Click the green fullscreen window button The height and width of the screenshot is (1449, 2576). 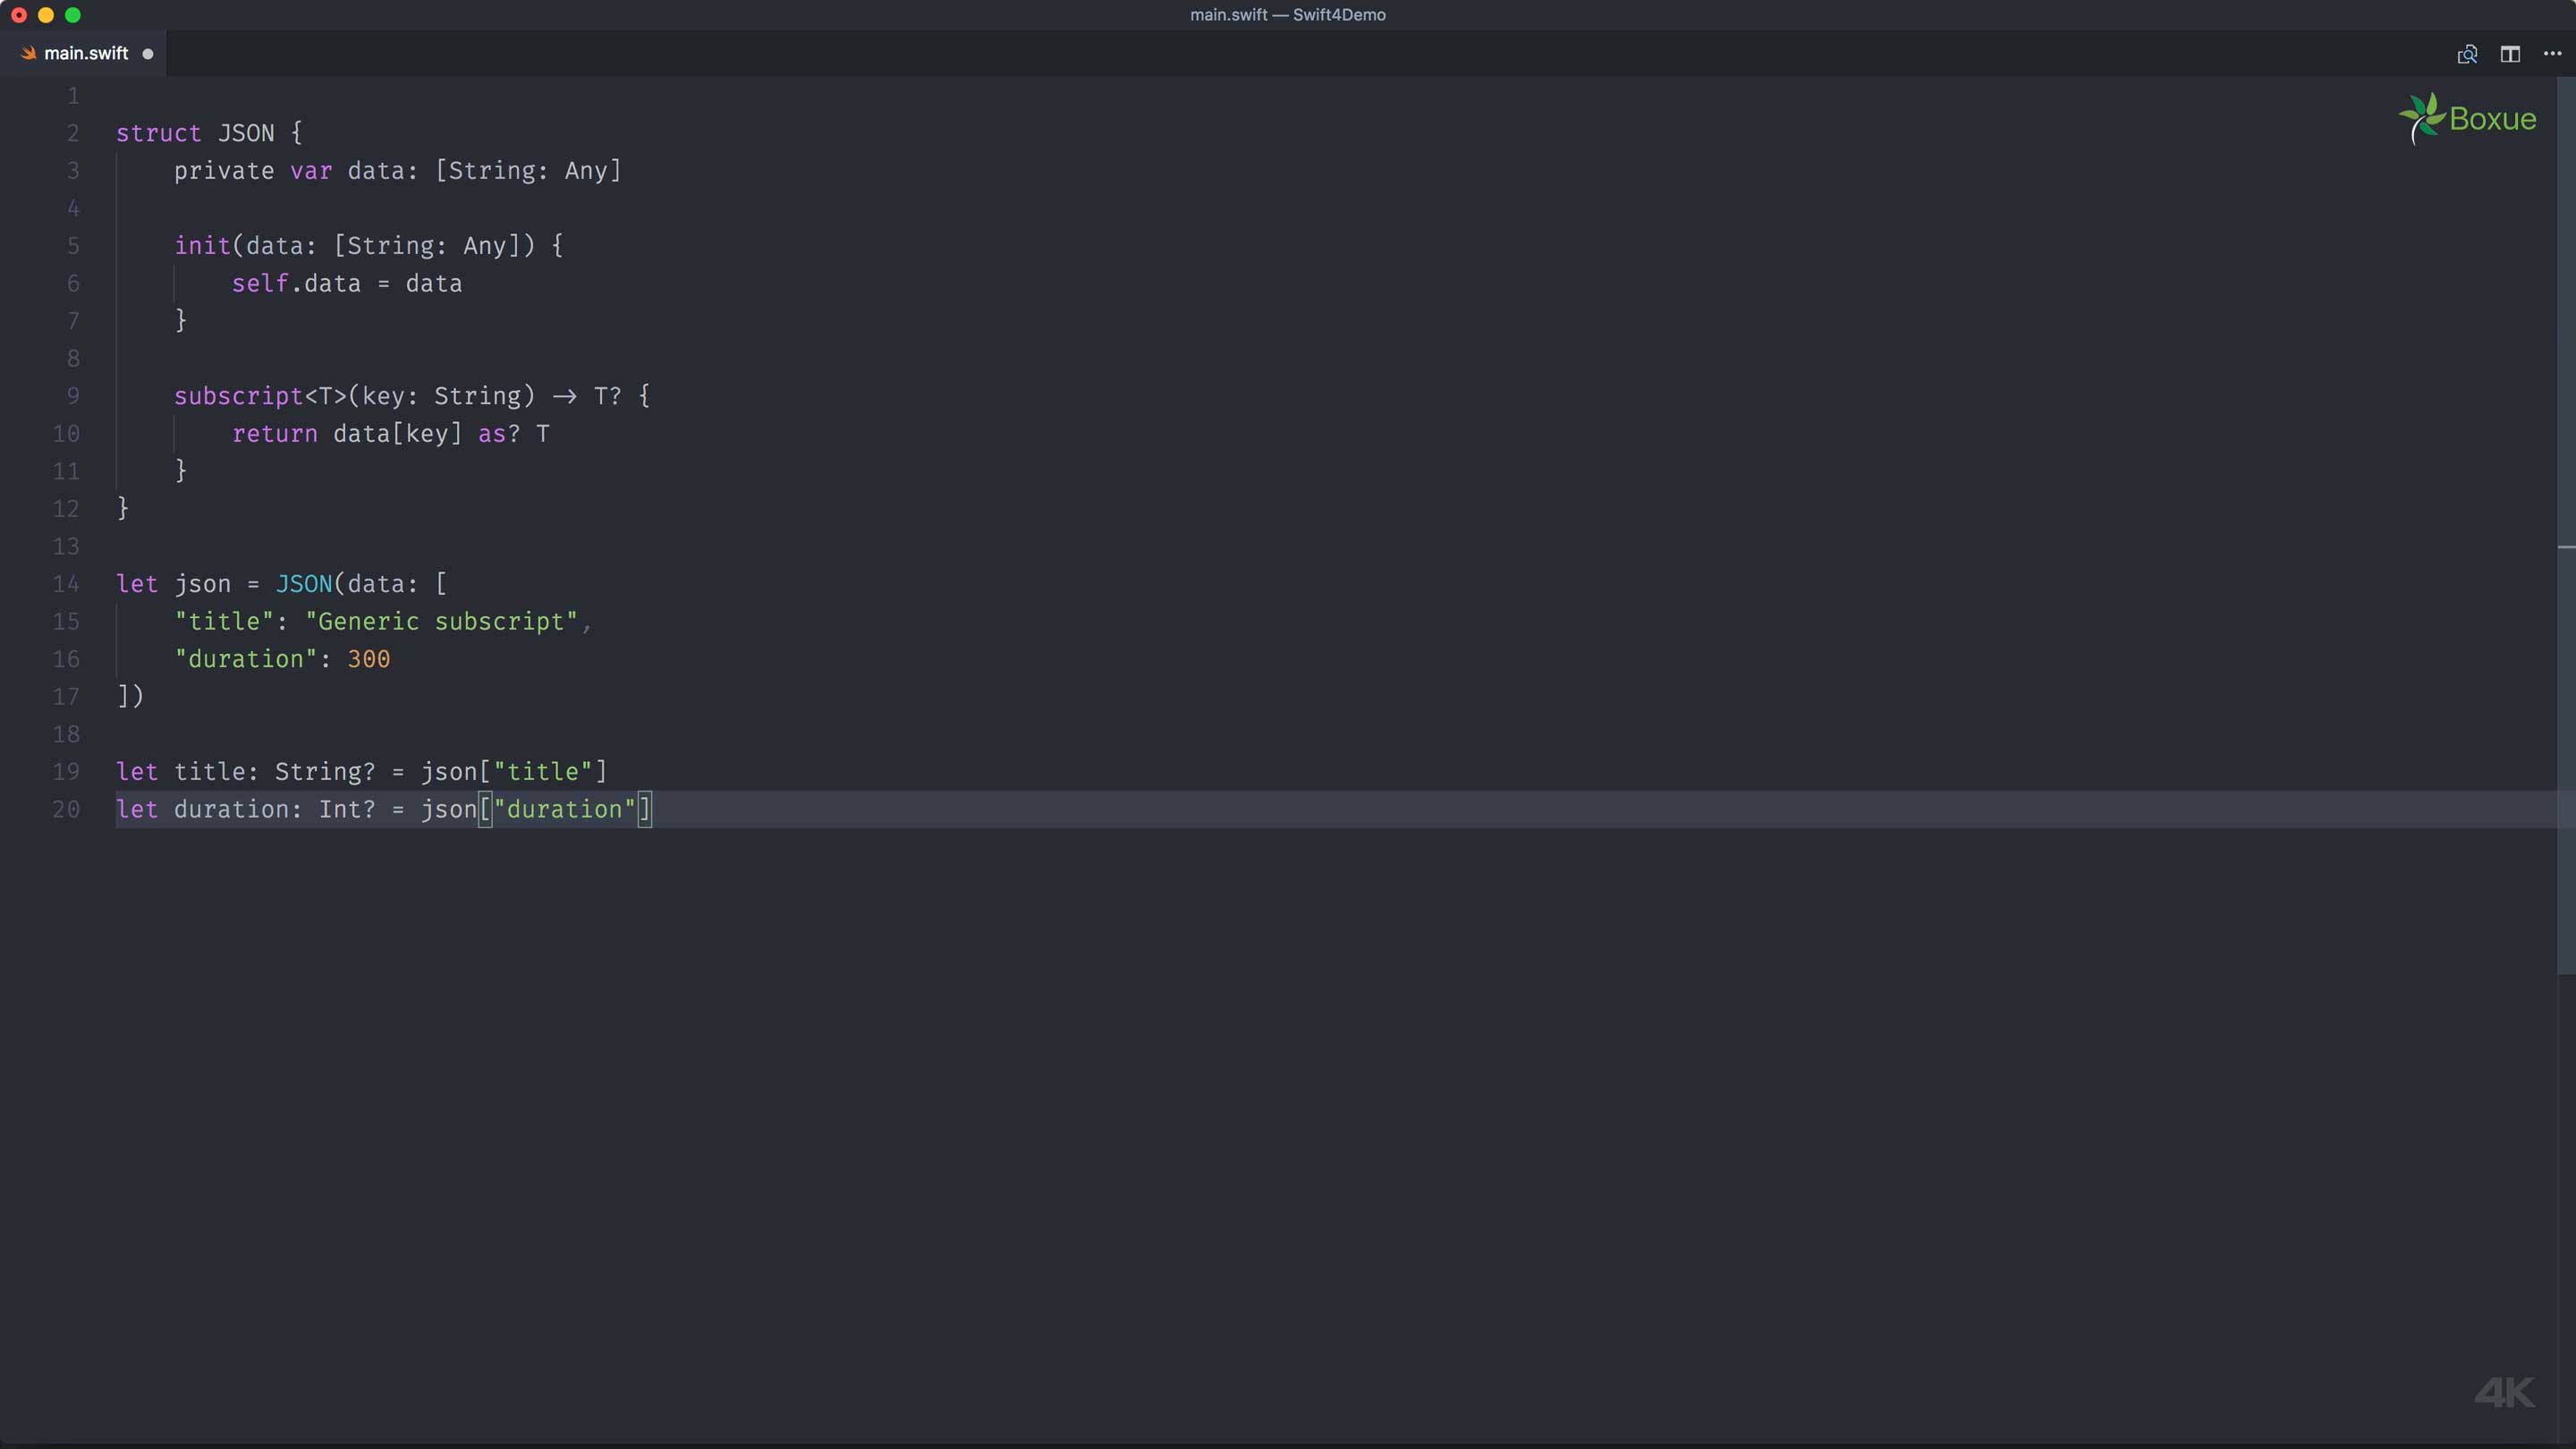tap(73, 15)
